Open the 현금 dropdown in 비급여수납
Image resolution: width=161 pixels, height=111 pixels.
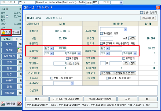108,48
